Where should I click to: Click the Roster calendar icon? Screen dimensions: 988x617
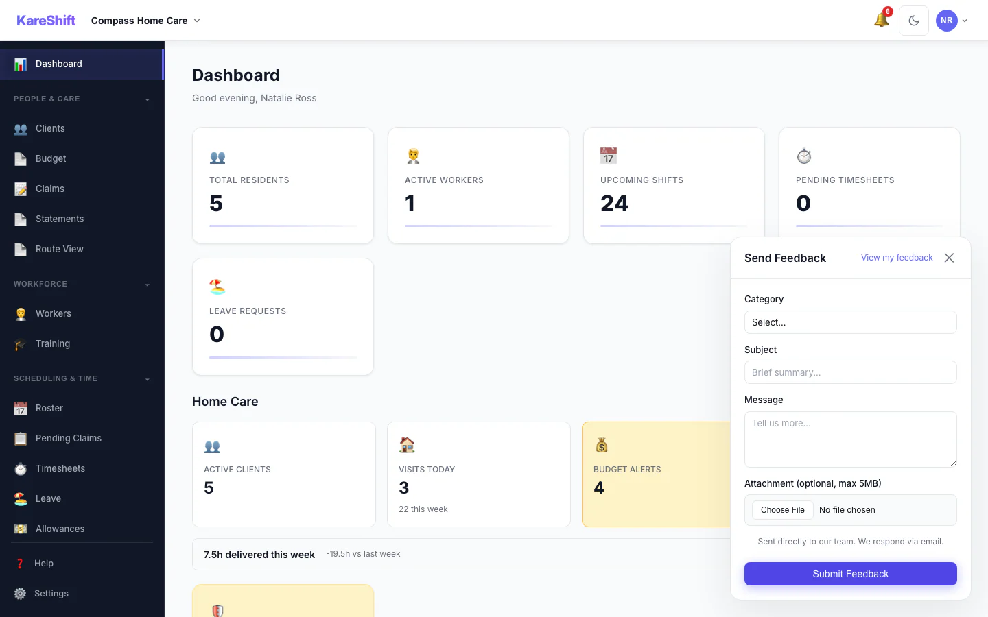point(21,409)
